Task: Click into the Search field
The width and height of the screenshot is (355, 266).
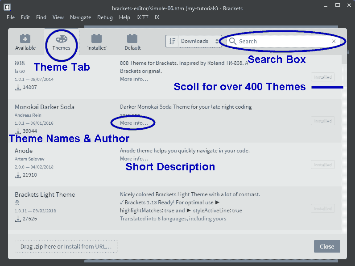Action: click(284, 41)
